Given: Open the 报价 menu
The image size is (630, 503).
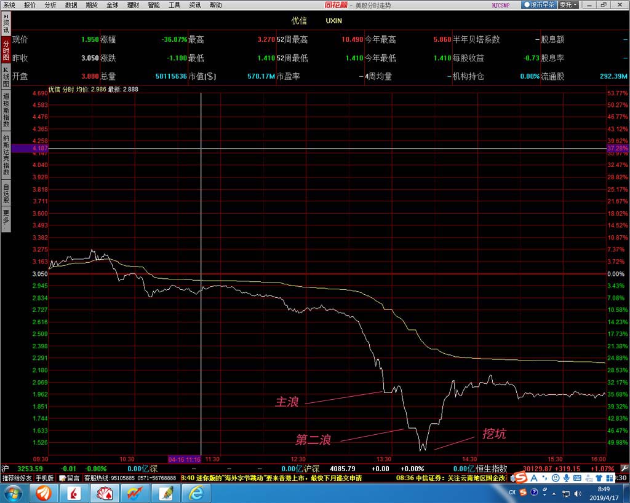Looking at the screenshot, I should click(x=30, y=5).
